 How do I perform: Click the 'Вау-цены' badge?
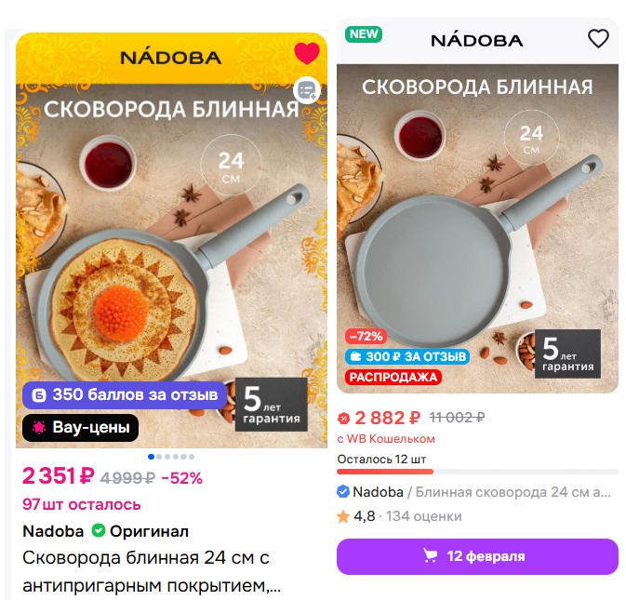tap(80, 428)
